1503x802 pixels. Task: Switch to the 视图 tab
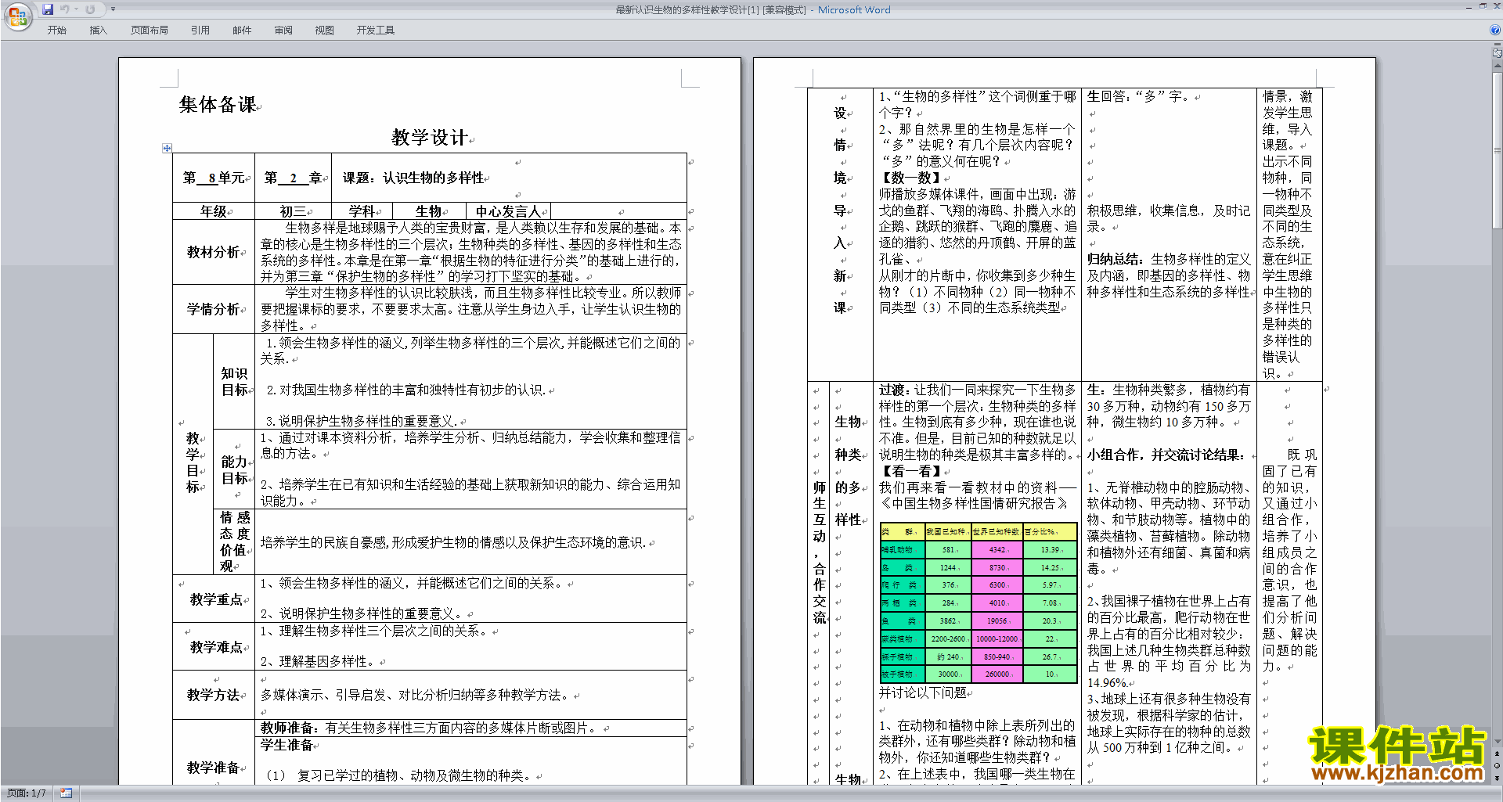point(325,31)
